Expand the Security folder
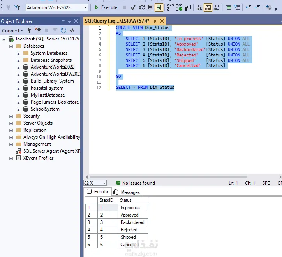Image resolution: width=282 pixels, height=257 pixels. pyautogui.click(x=11, y=116)
